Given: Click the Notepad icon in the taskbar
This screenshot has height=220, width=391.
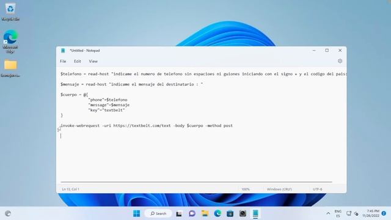Looking at the screenshot, I should (255, 213).
